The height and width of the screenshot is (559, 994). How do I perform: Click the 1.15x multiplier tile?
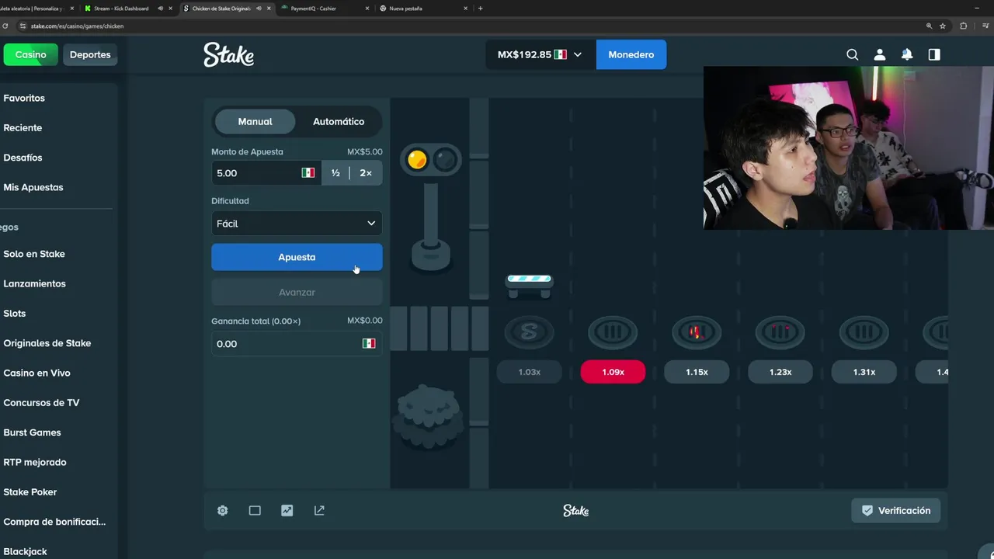697,372
